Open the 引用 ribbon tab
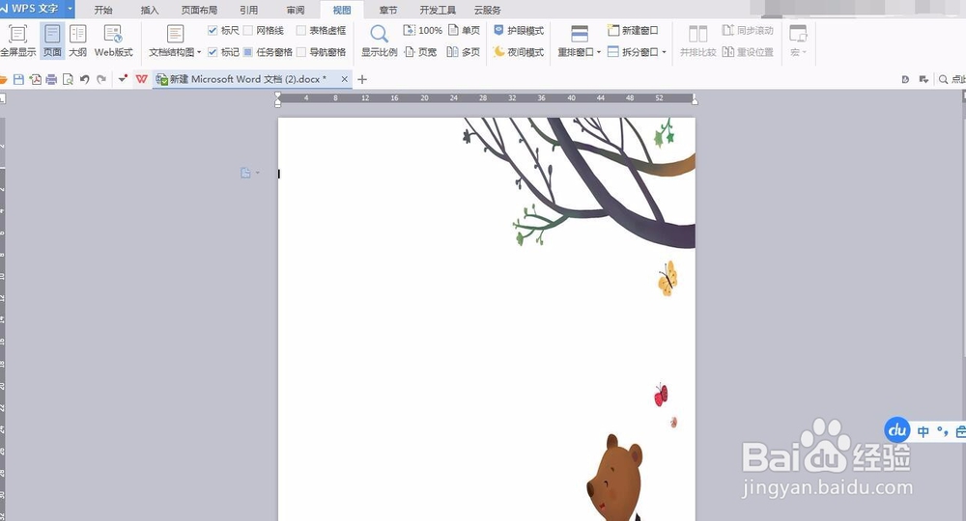This screenshot has width=966, height=521. pyautogui.click(x=249, y=10)
